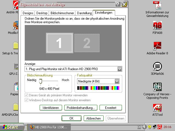Switch to the Darstellung tab
The height and width of the screenshot is (131, 175).
click(84, 13)
